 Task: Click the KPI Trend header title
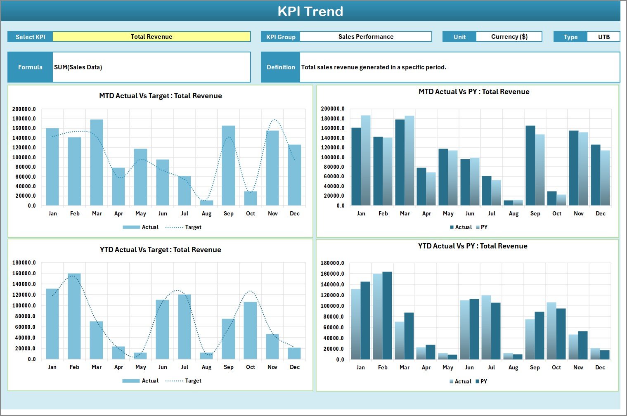[310, 11]
